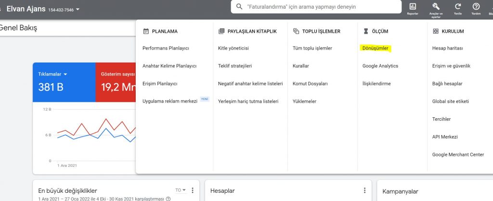Click the En büyük değişiklikler title
493x201 pixels.
pos(67,190)
